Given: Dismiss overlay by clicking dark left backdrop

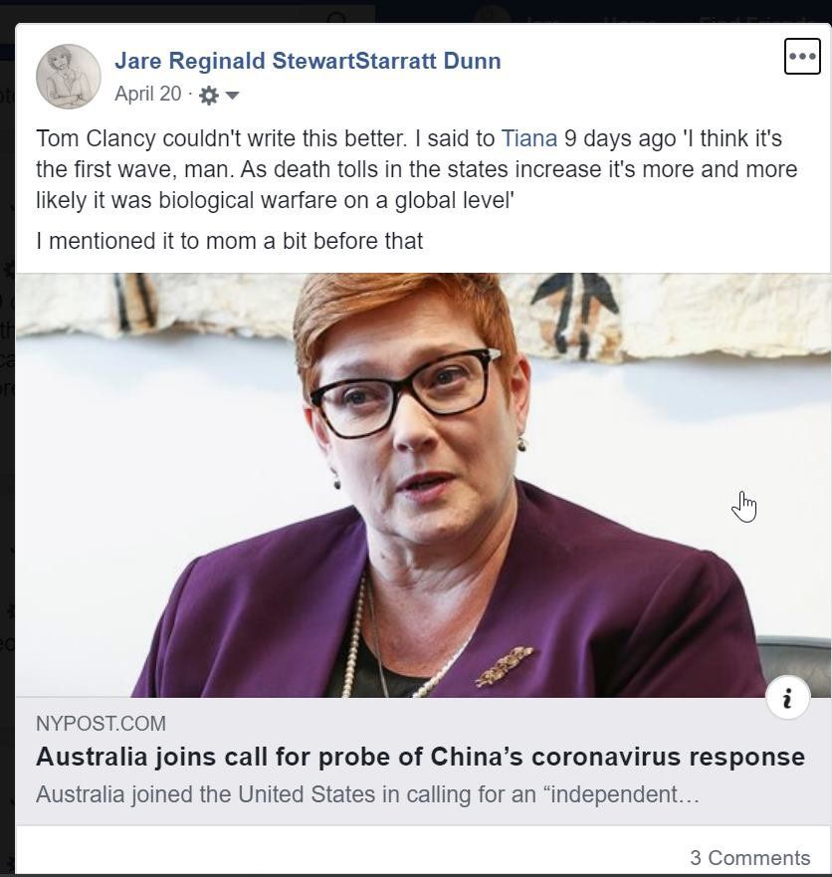Looking at the screenshot, I should [7, 447].
